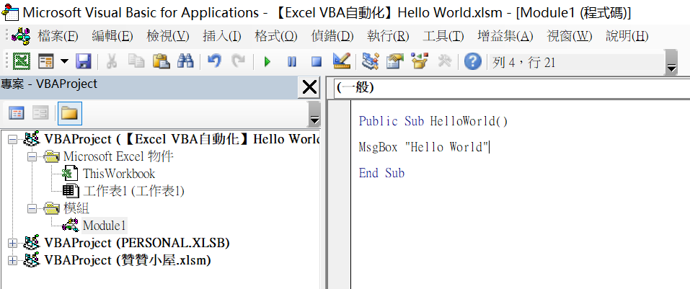Image resolution: width=690 pixels, height=289 pixels.
Task: Open the insert object dropdown arrow
Action: (x=64, y=61)
